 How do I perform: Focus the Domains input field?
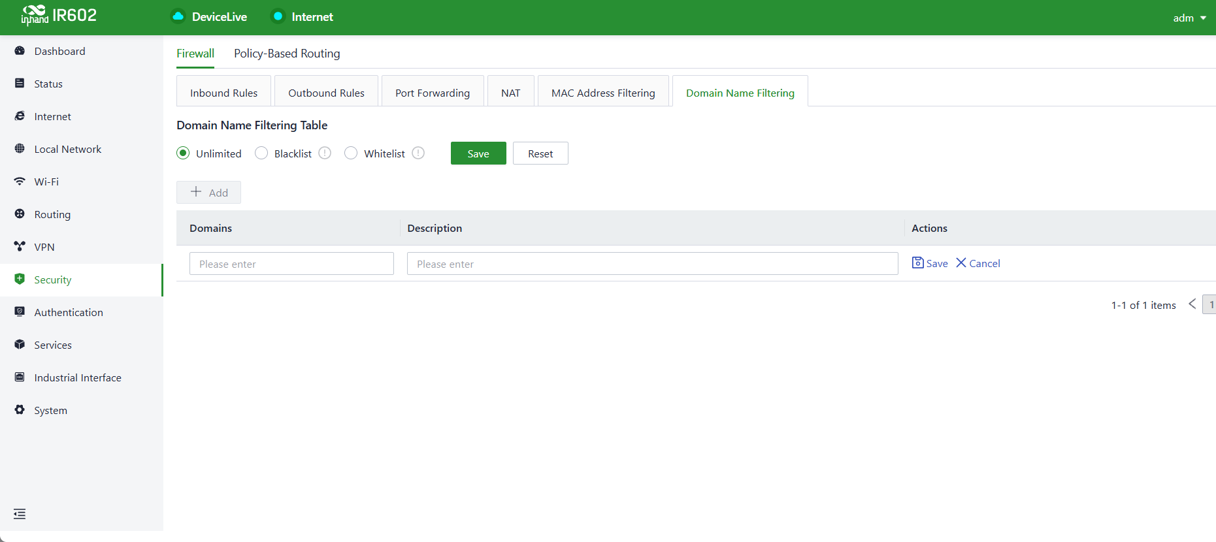tap(291, 264)
